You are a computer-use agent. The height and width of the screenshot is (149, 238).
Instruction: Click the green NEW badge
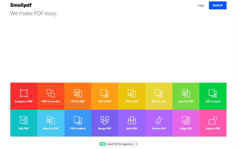103,144
